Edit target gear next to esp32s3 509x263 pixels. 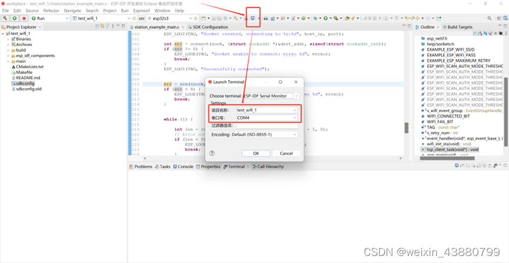(195, 18)
